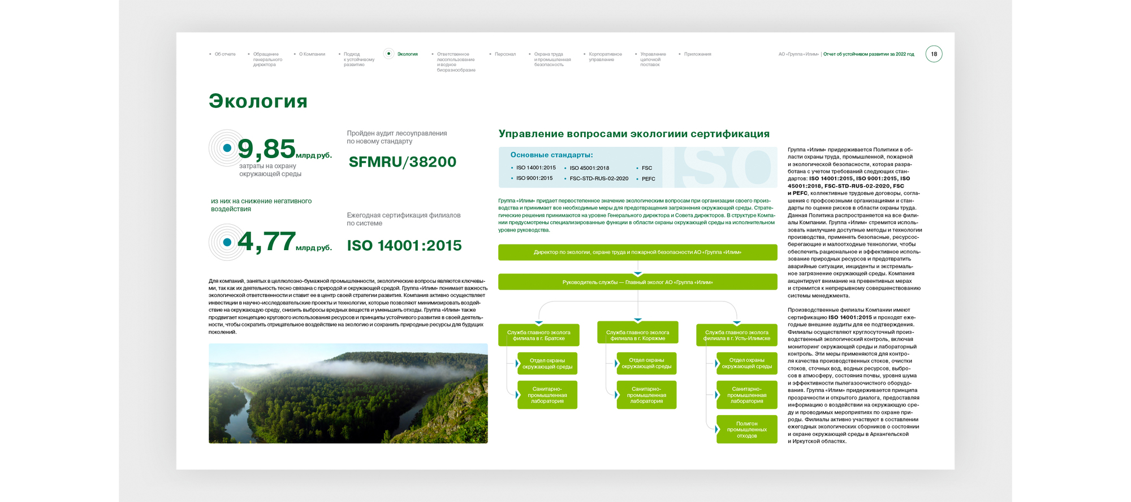Open Ответственное лесопользование и водное биоразнообразие
The width and height of the screenshot is (1131, 502).
[x=456, y=62]
